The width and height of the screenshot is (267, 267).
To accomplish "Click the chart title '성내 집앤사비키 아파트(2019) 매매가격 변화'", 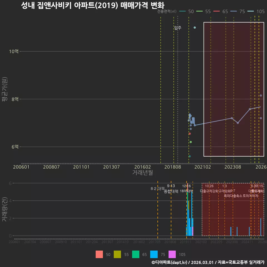I will tap(93, 5).
